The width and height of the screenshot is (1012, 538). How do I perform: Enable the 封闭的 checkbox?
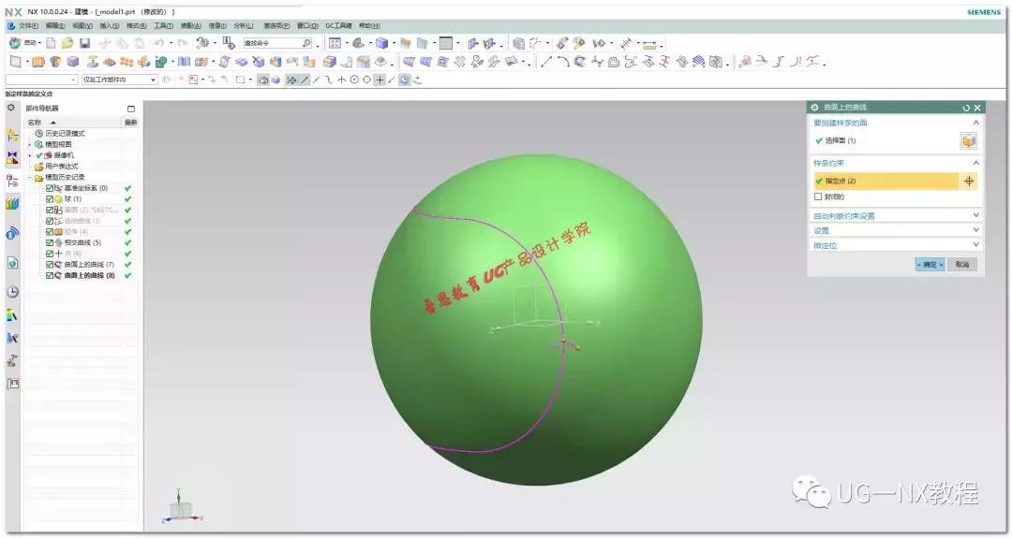tap(818, 196)
